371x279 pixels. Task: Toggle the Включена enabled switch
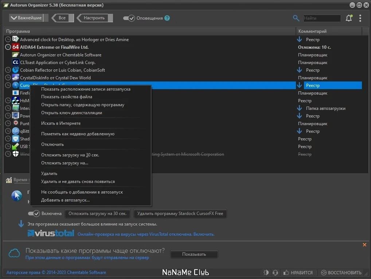34,214
